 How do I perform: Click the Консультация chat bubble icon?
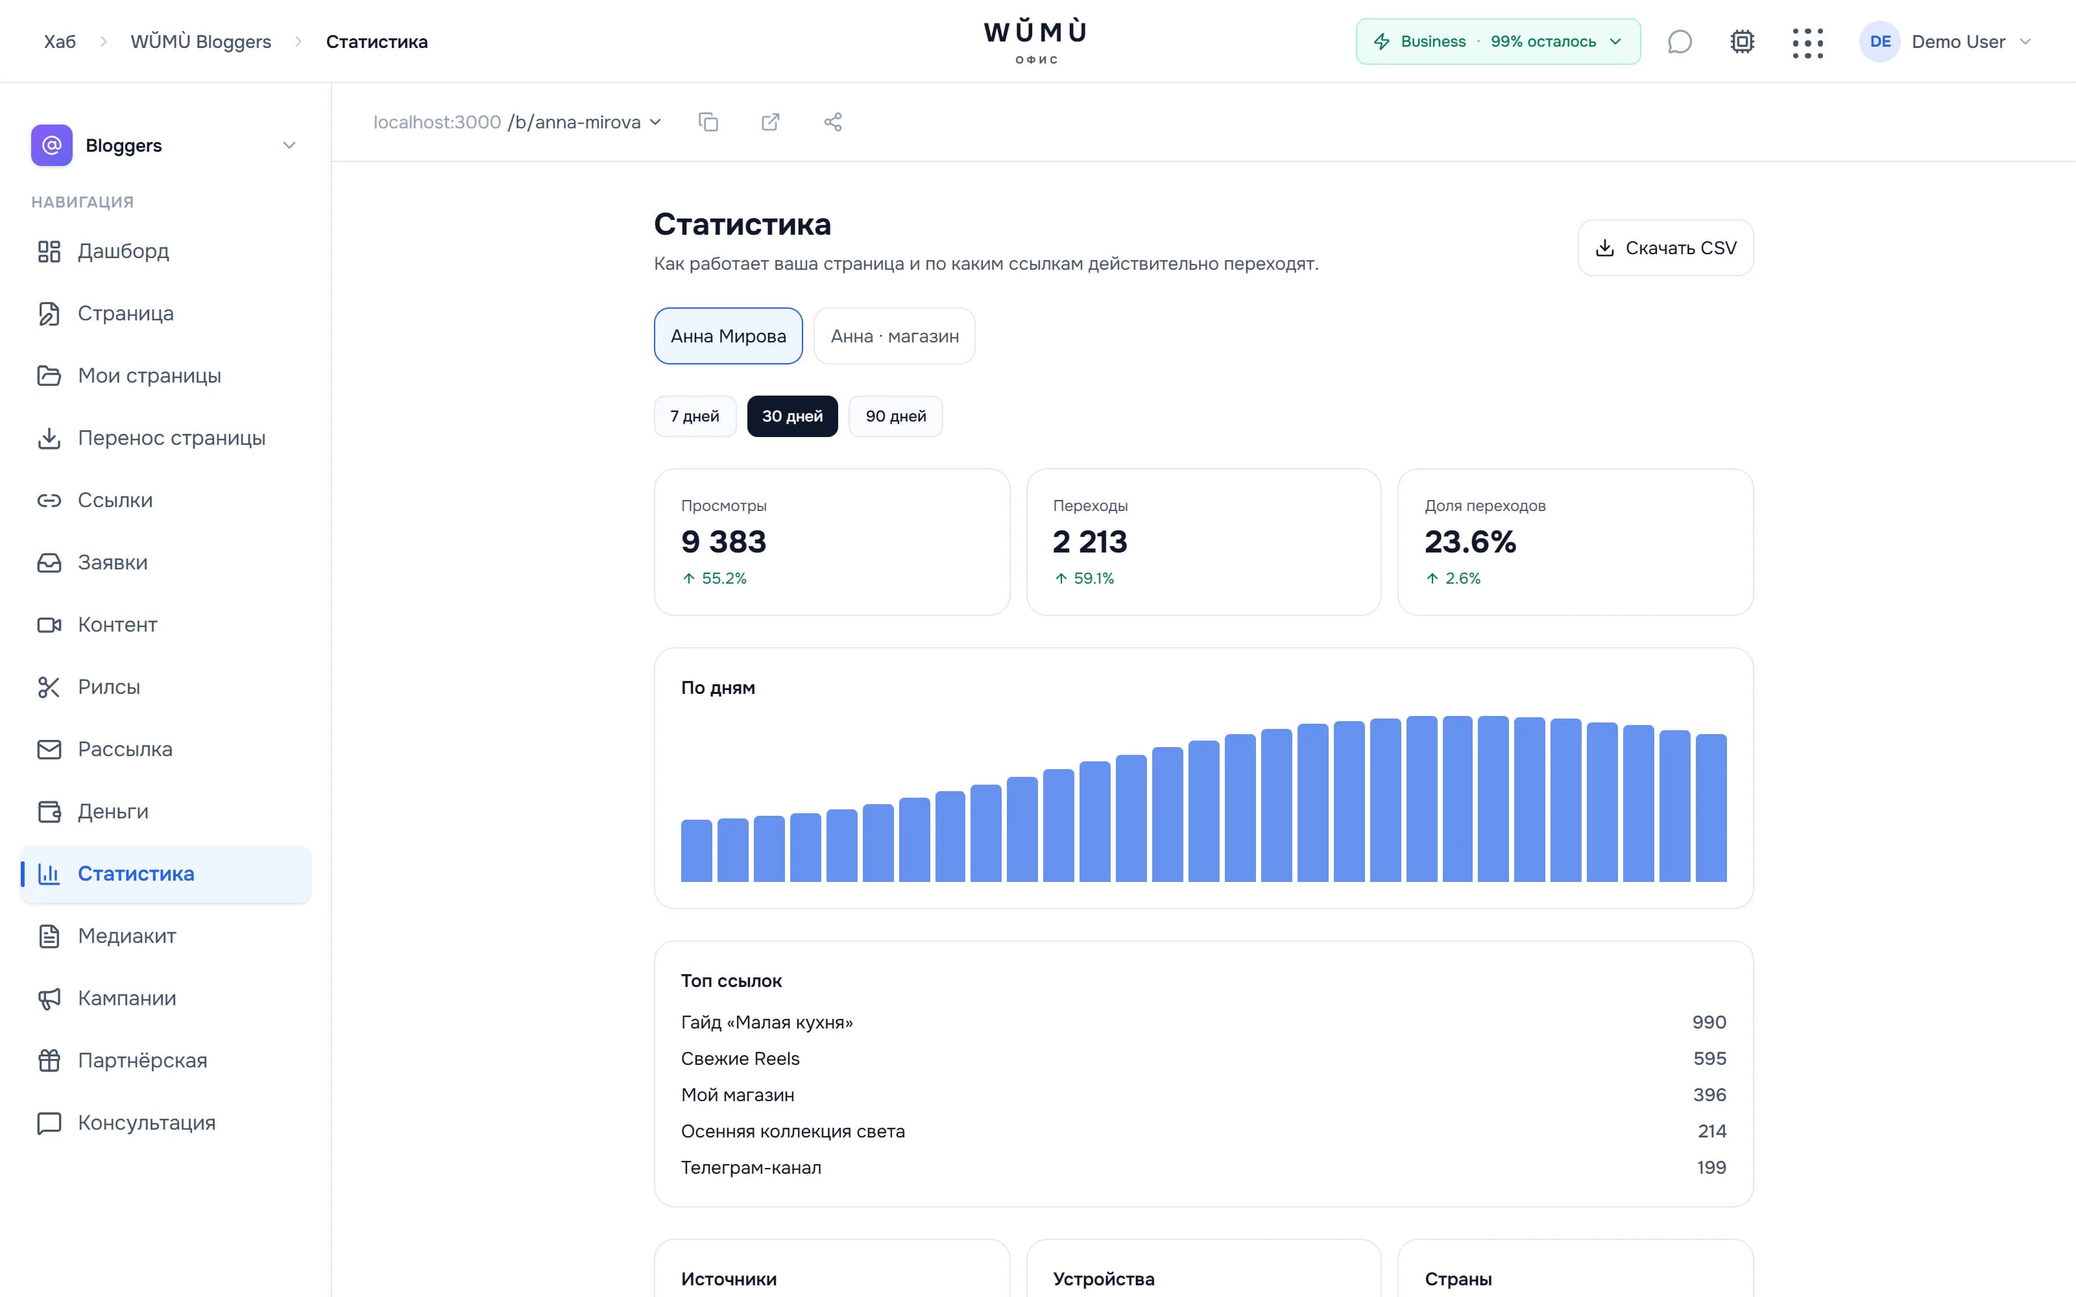(49, 1123)
